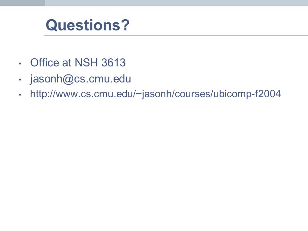
Task: Click the bullet before Office at NSH
Action: click(20, 64)
